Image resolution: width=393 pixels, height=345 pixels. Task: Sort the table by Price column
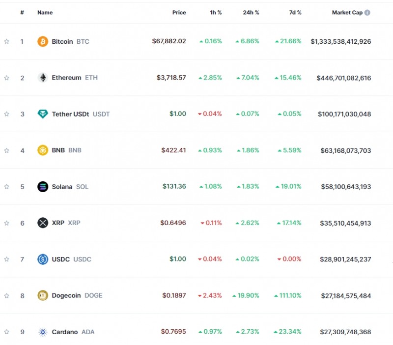coord(179,13)
